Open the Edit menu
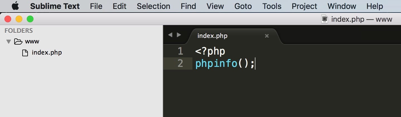401x117 pixels. 120,6
